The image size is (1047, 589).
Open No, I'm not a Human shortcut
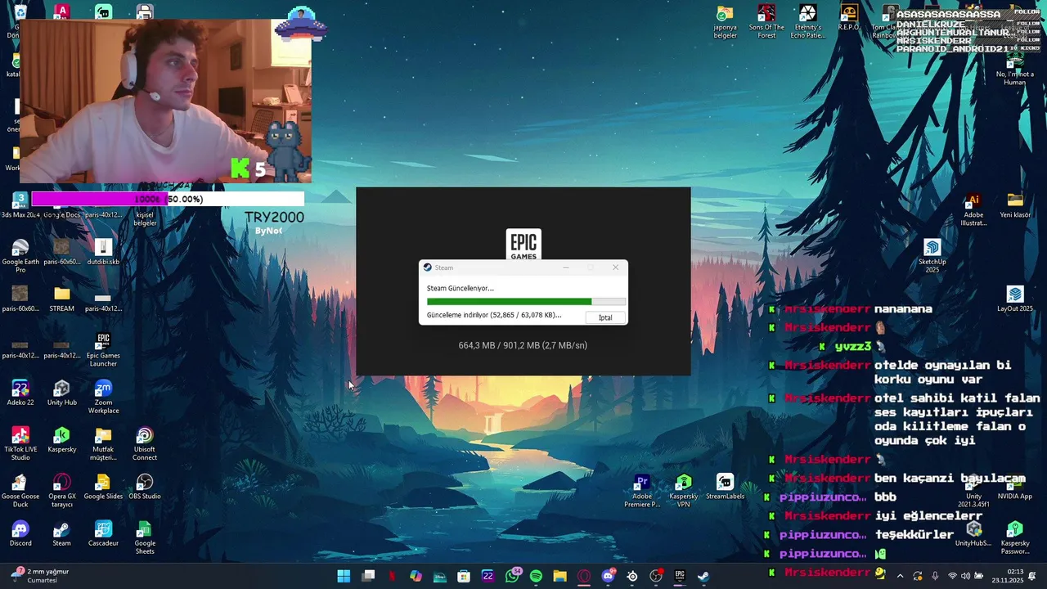1015,70
